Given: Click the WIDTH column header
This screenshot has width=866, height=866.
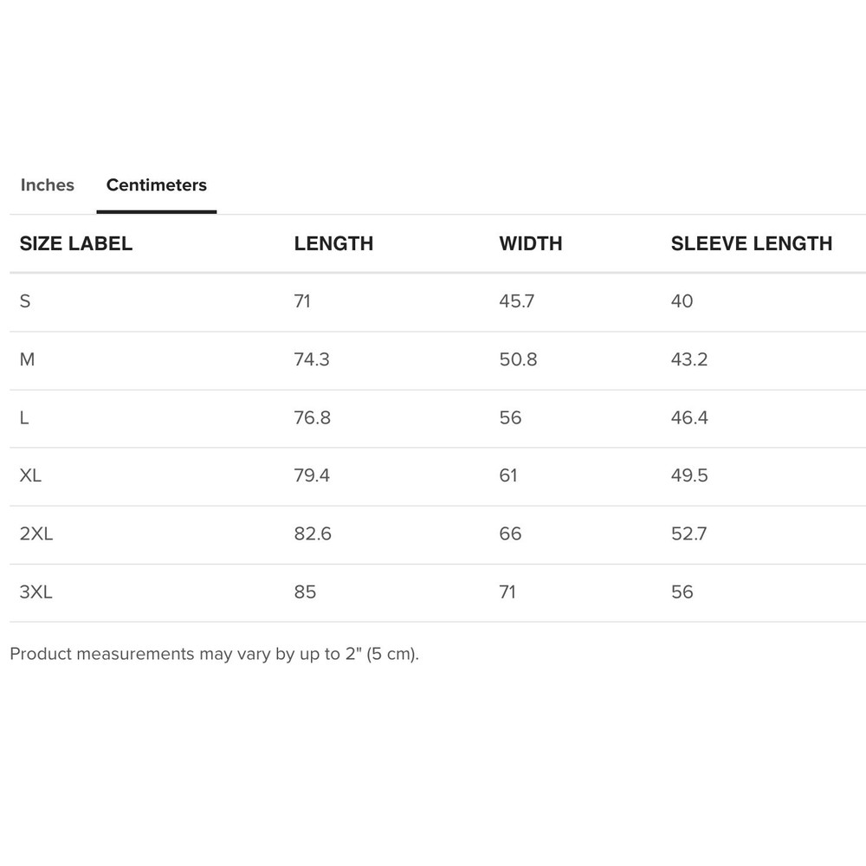Looking at the screenshot, I should 531,244.
